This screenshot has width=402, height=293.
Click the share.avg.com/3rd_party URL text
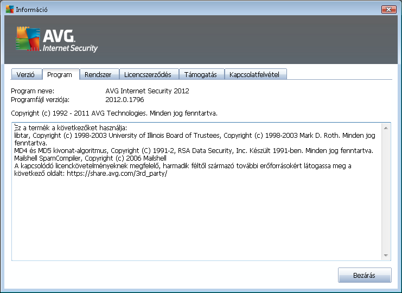(117, 174)
